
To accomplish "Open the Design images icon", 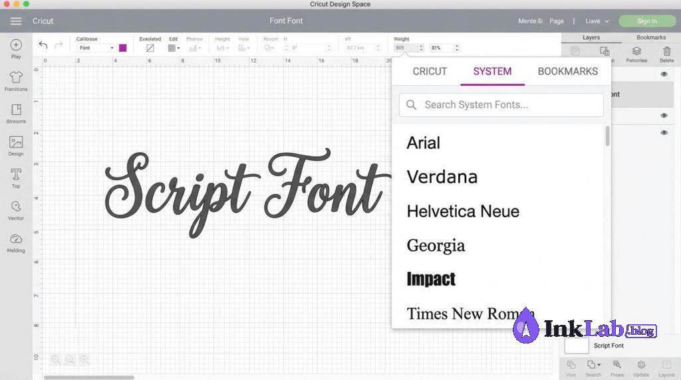I will click(x=16, y=142).
